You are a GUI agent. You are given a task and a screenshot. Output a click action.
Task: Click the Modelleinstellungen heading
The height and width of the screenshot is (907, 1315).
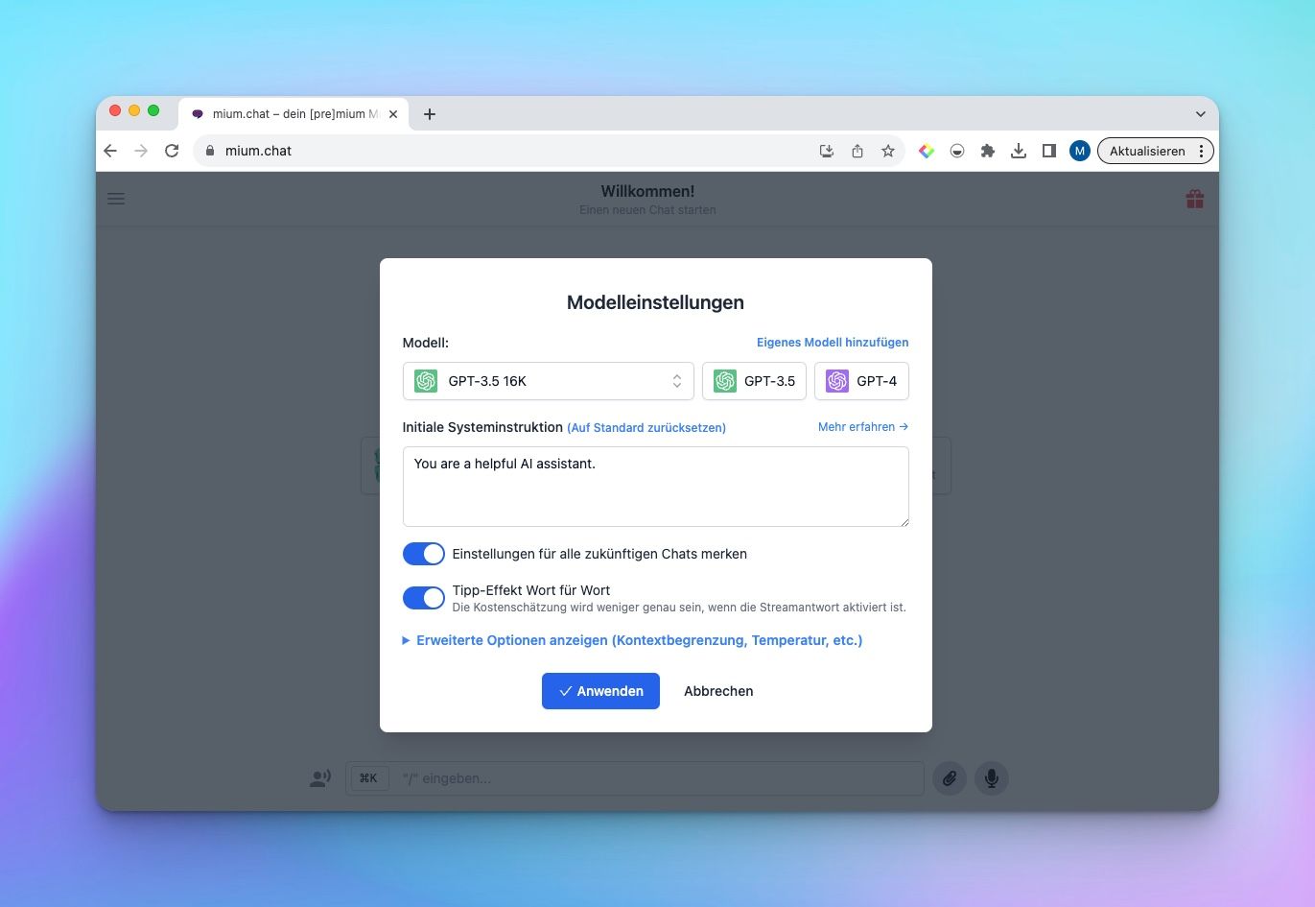coord(655,302)
